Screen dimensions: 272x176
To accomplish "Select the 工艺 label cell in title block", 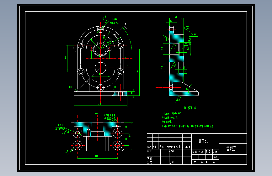I will 150,163.
